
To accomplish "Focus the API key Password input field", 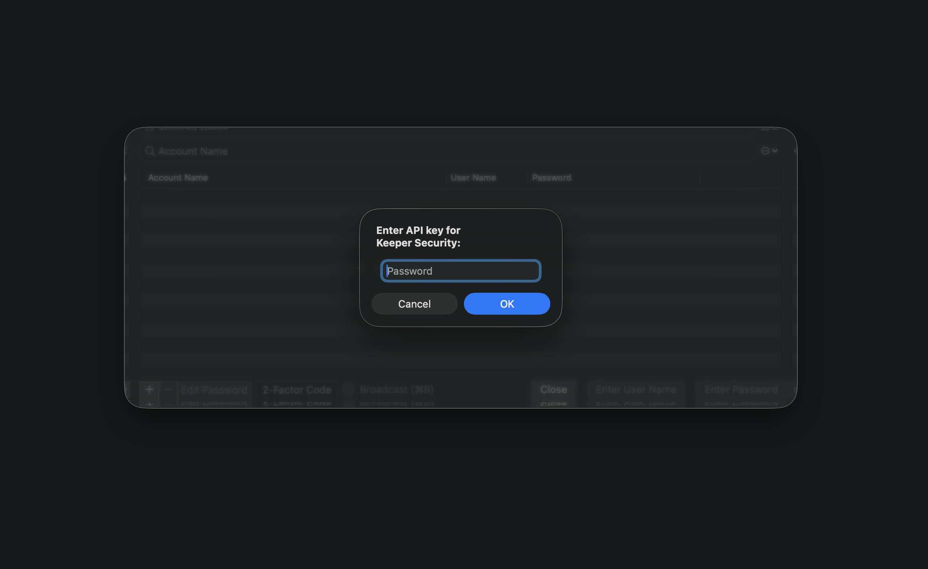I will [460, 271].
